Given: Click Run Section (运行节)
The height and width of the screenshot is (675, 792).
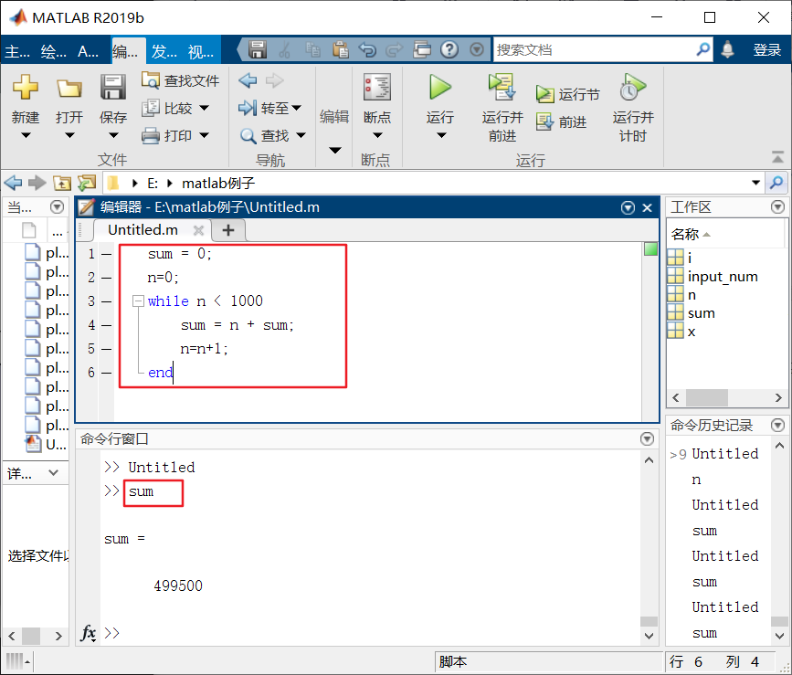Looking at the screenshot, I should [568, 94].
